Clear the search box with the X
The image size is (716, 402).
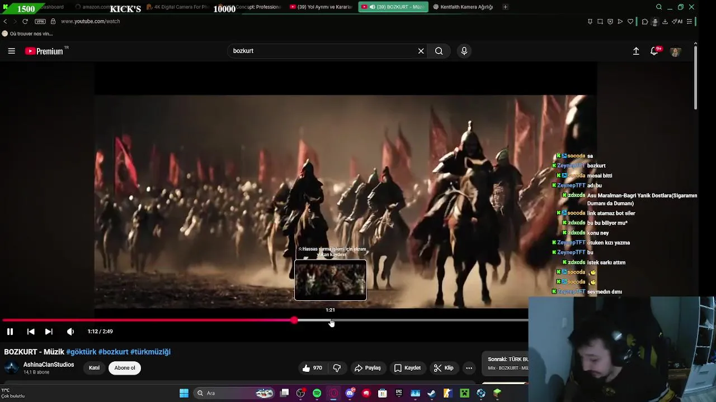pos(421,51)
